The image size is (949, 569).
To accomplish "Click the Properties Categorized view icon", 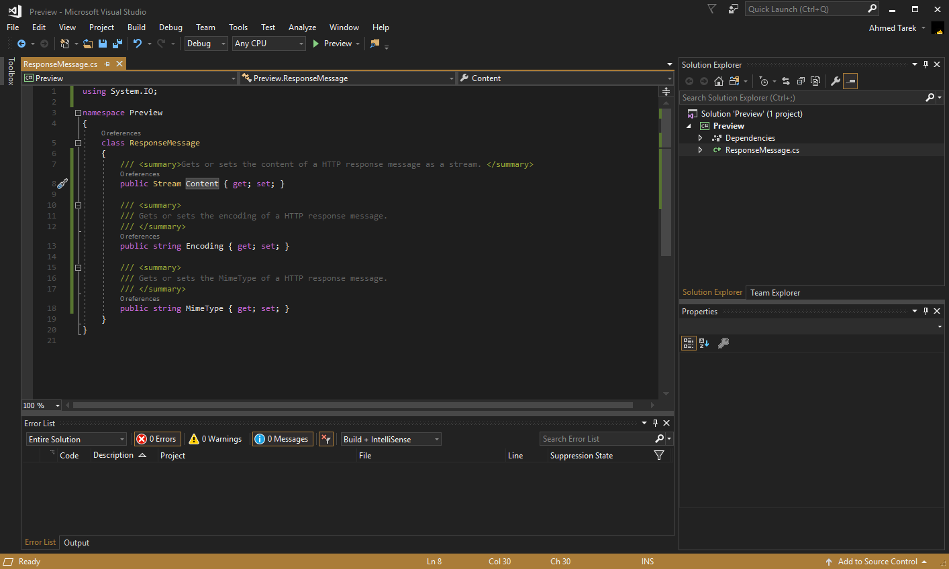I will [x=689, y=343].
